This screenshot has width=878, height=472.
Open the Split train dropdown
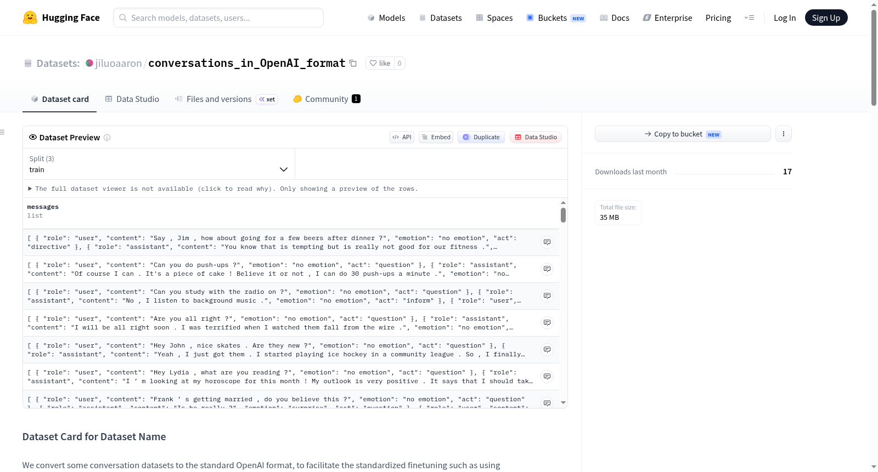pyautogui.click(x=159, y=164)
